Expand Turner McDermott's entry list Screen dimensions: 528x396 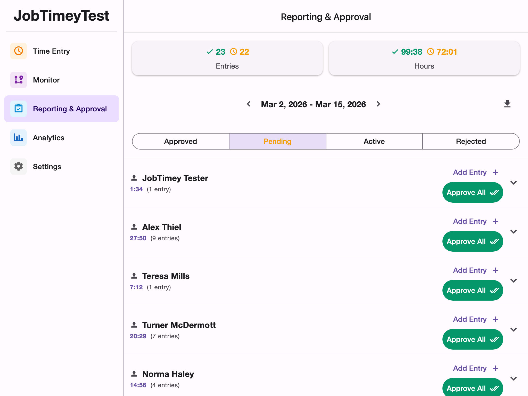513,329
